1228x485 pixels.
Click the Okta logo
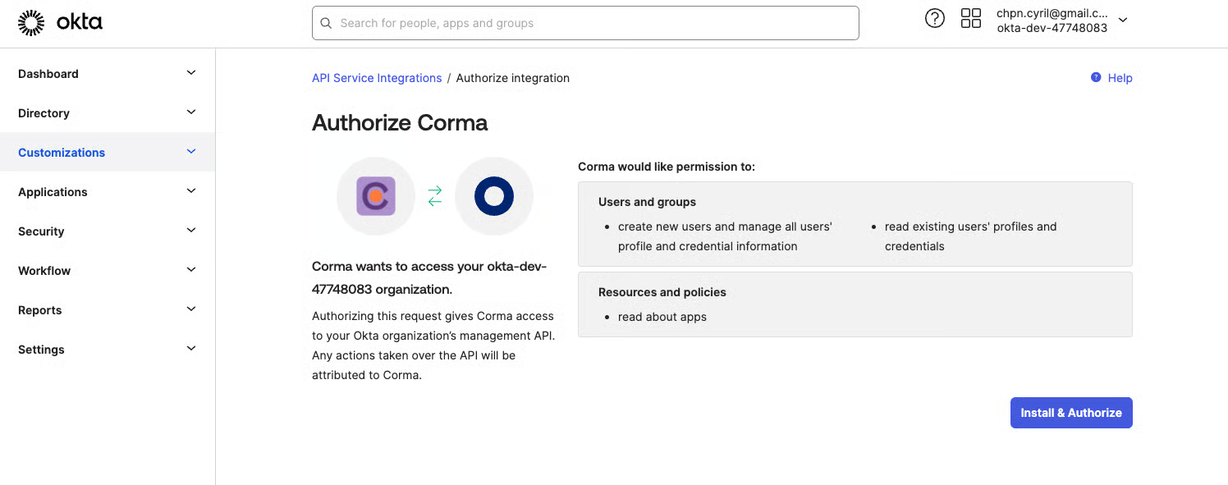60,23
